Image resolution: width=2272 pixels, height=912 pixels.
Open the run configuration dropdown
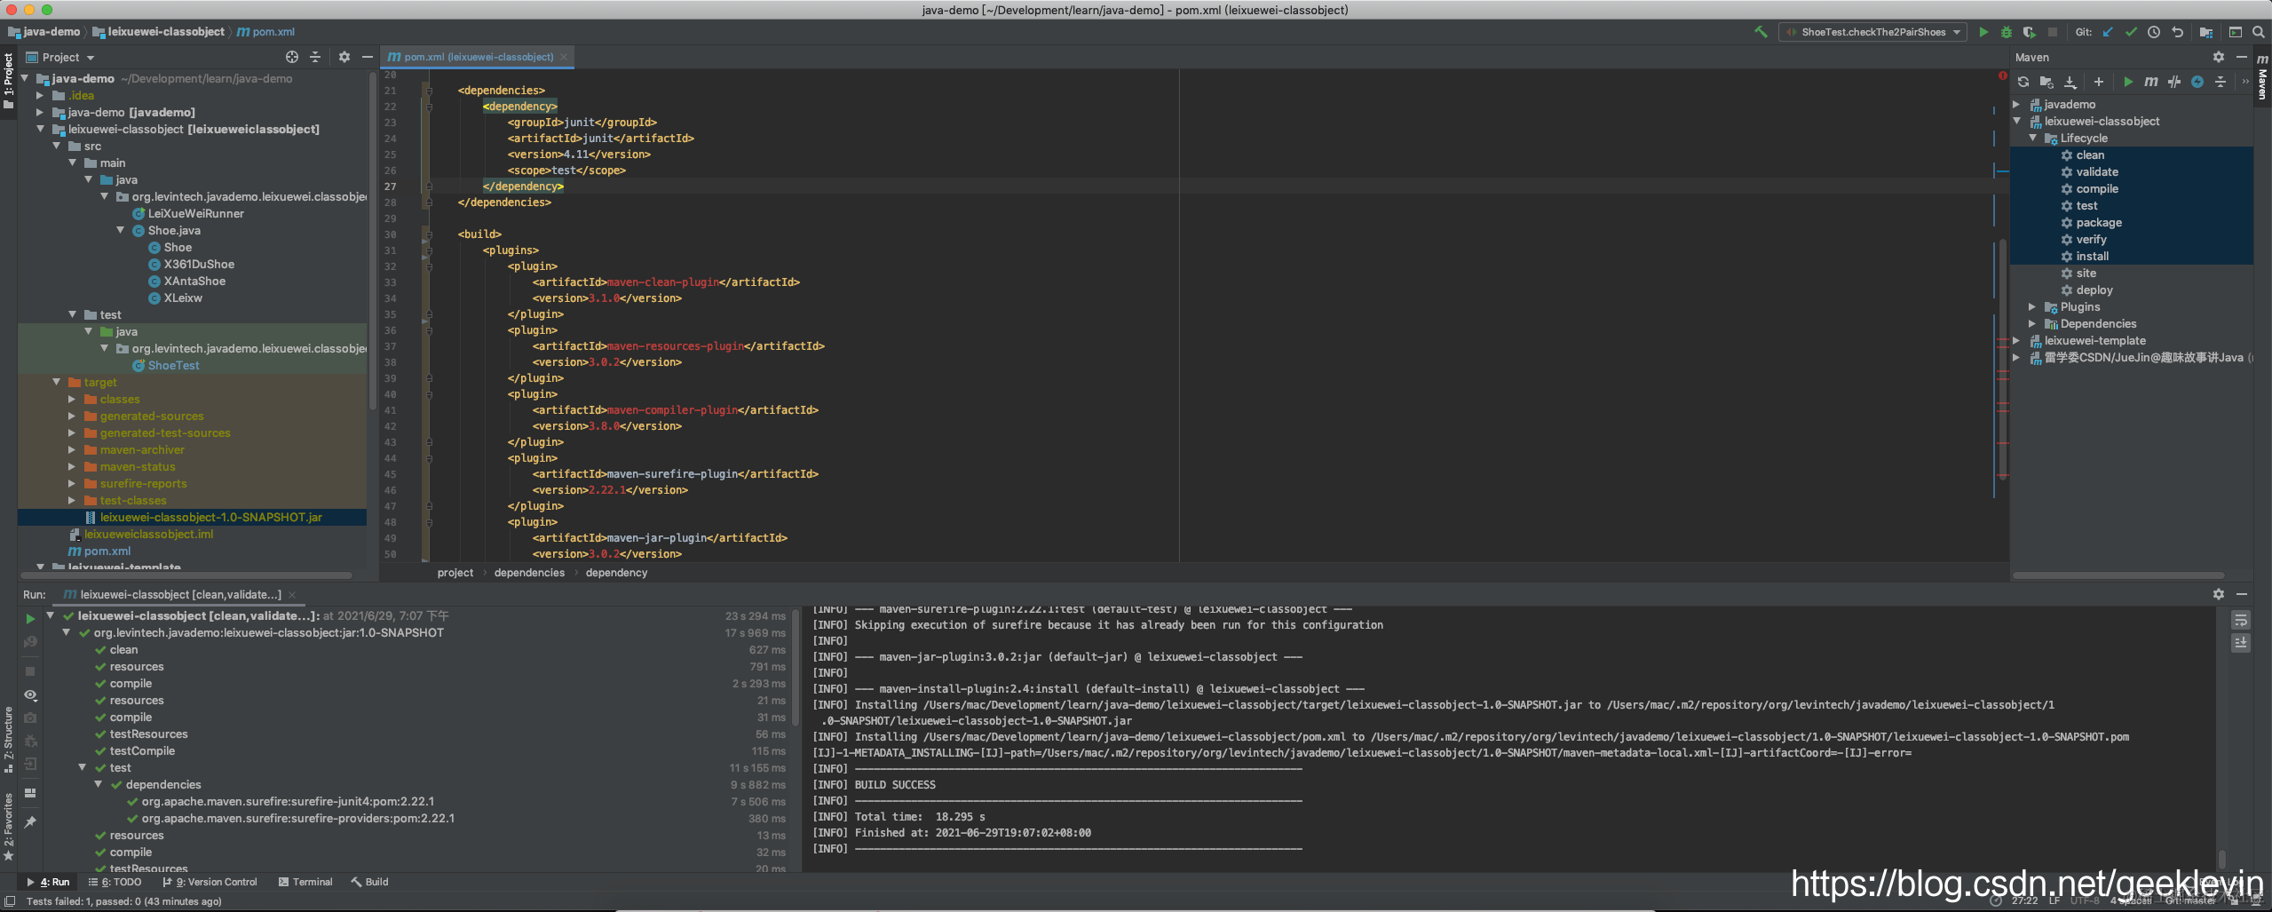(1874, 32)
